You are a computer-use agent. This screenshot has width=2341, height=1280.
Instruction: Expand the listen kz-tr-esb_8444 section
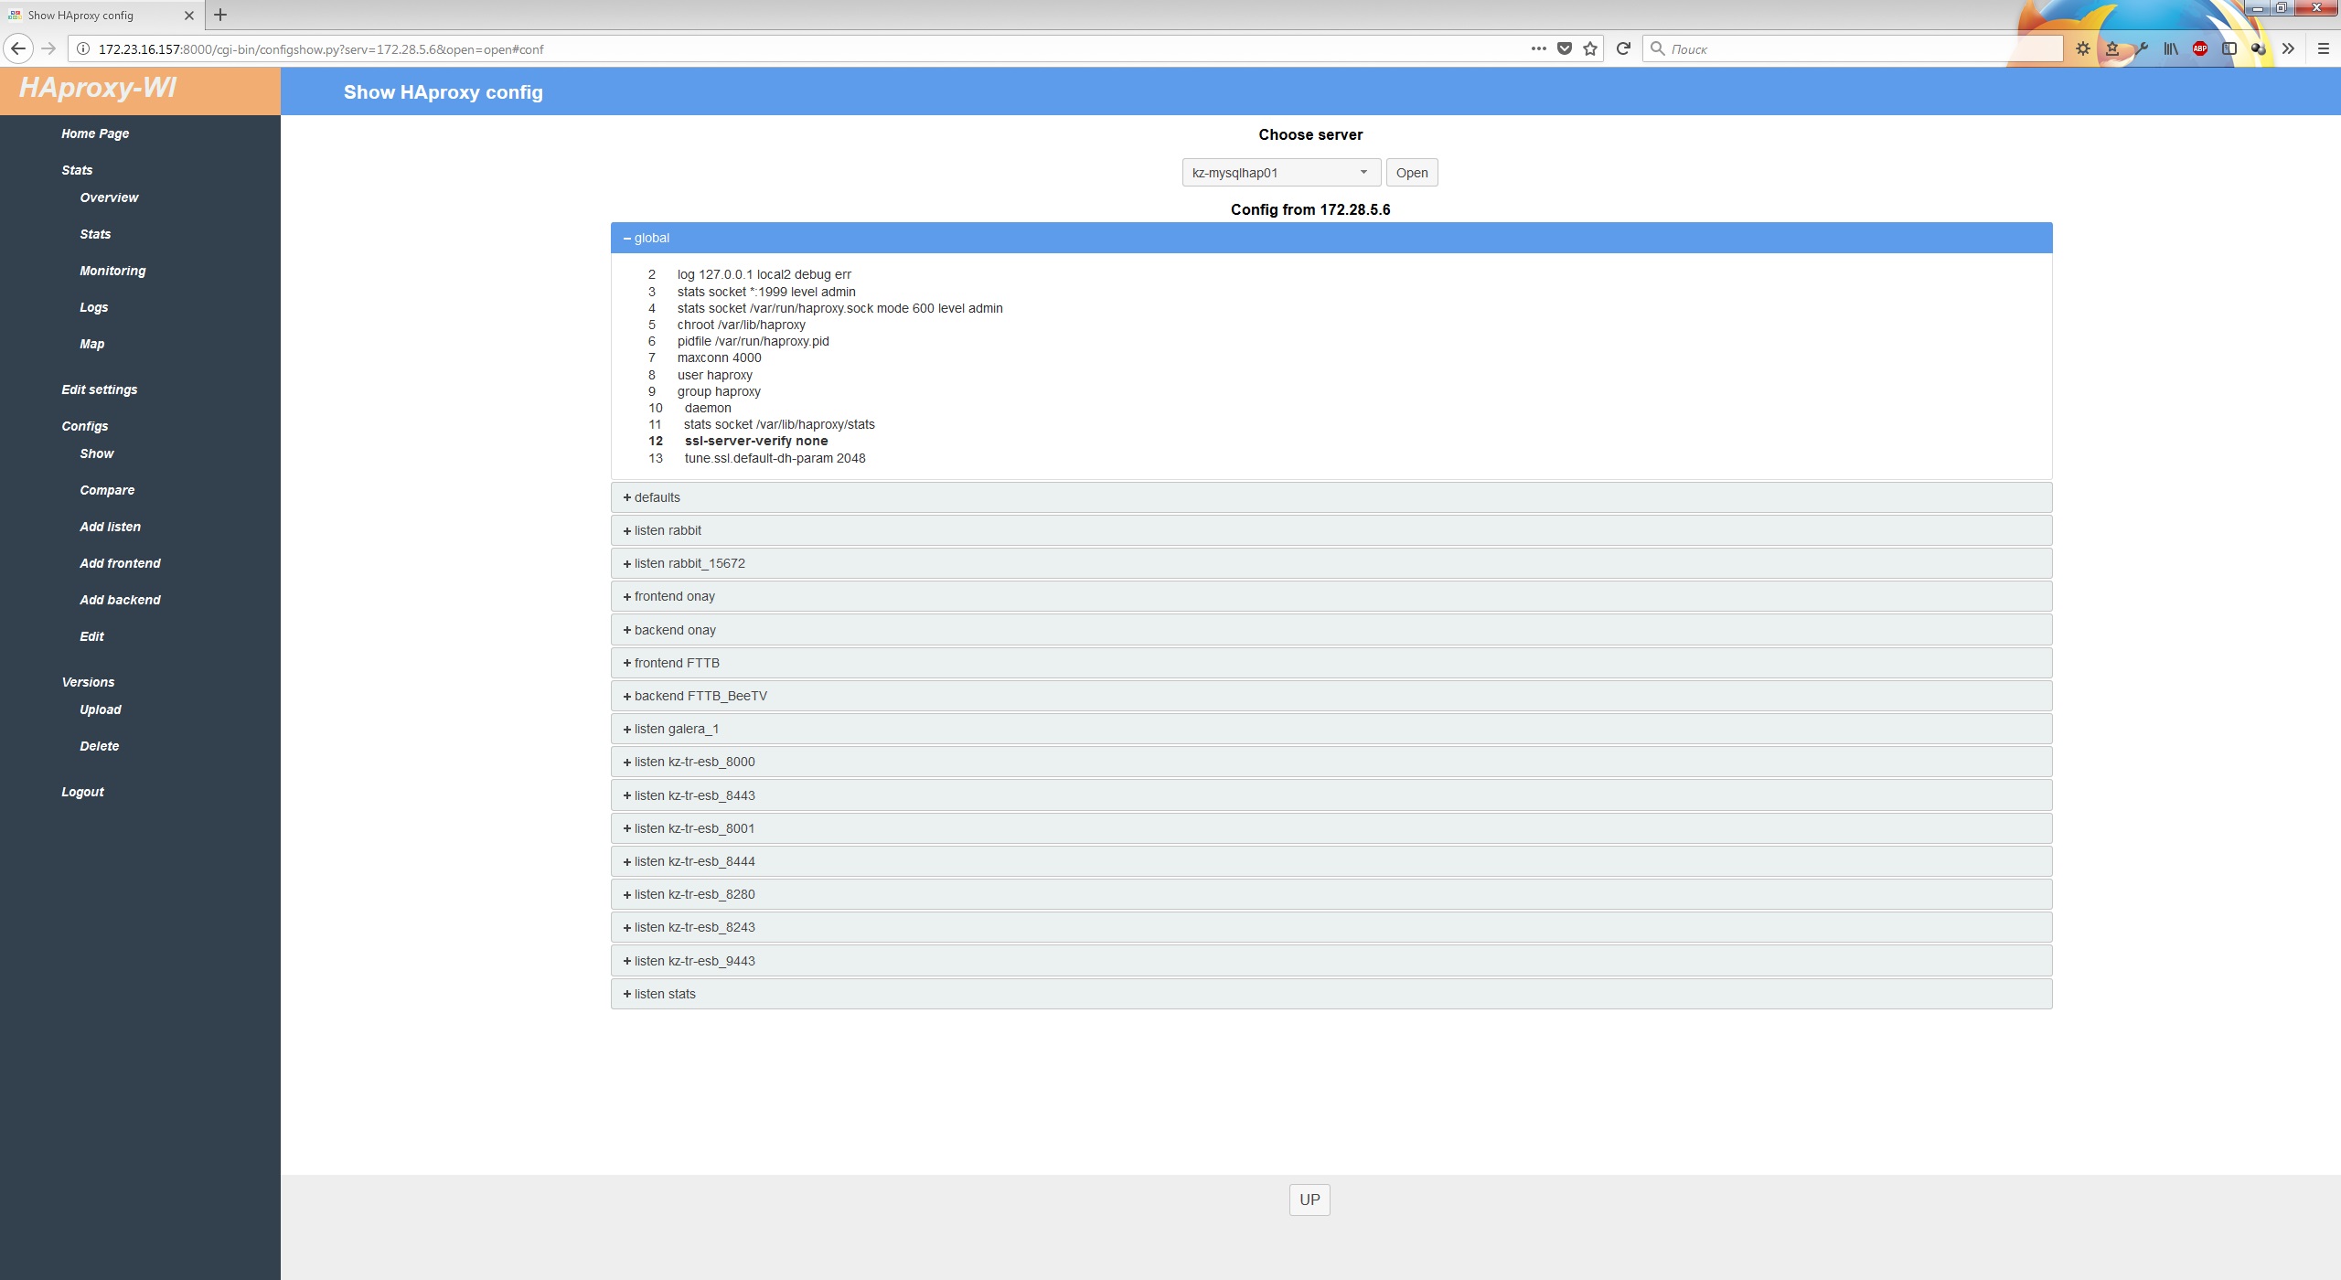(1331, 861)
